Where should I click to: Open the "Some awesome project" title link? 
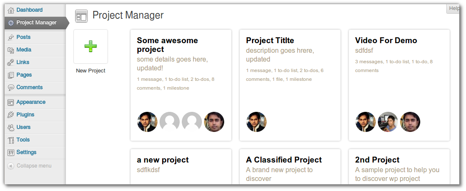(167, 45)
